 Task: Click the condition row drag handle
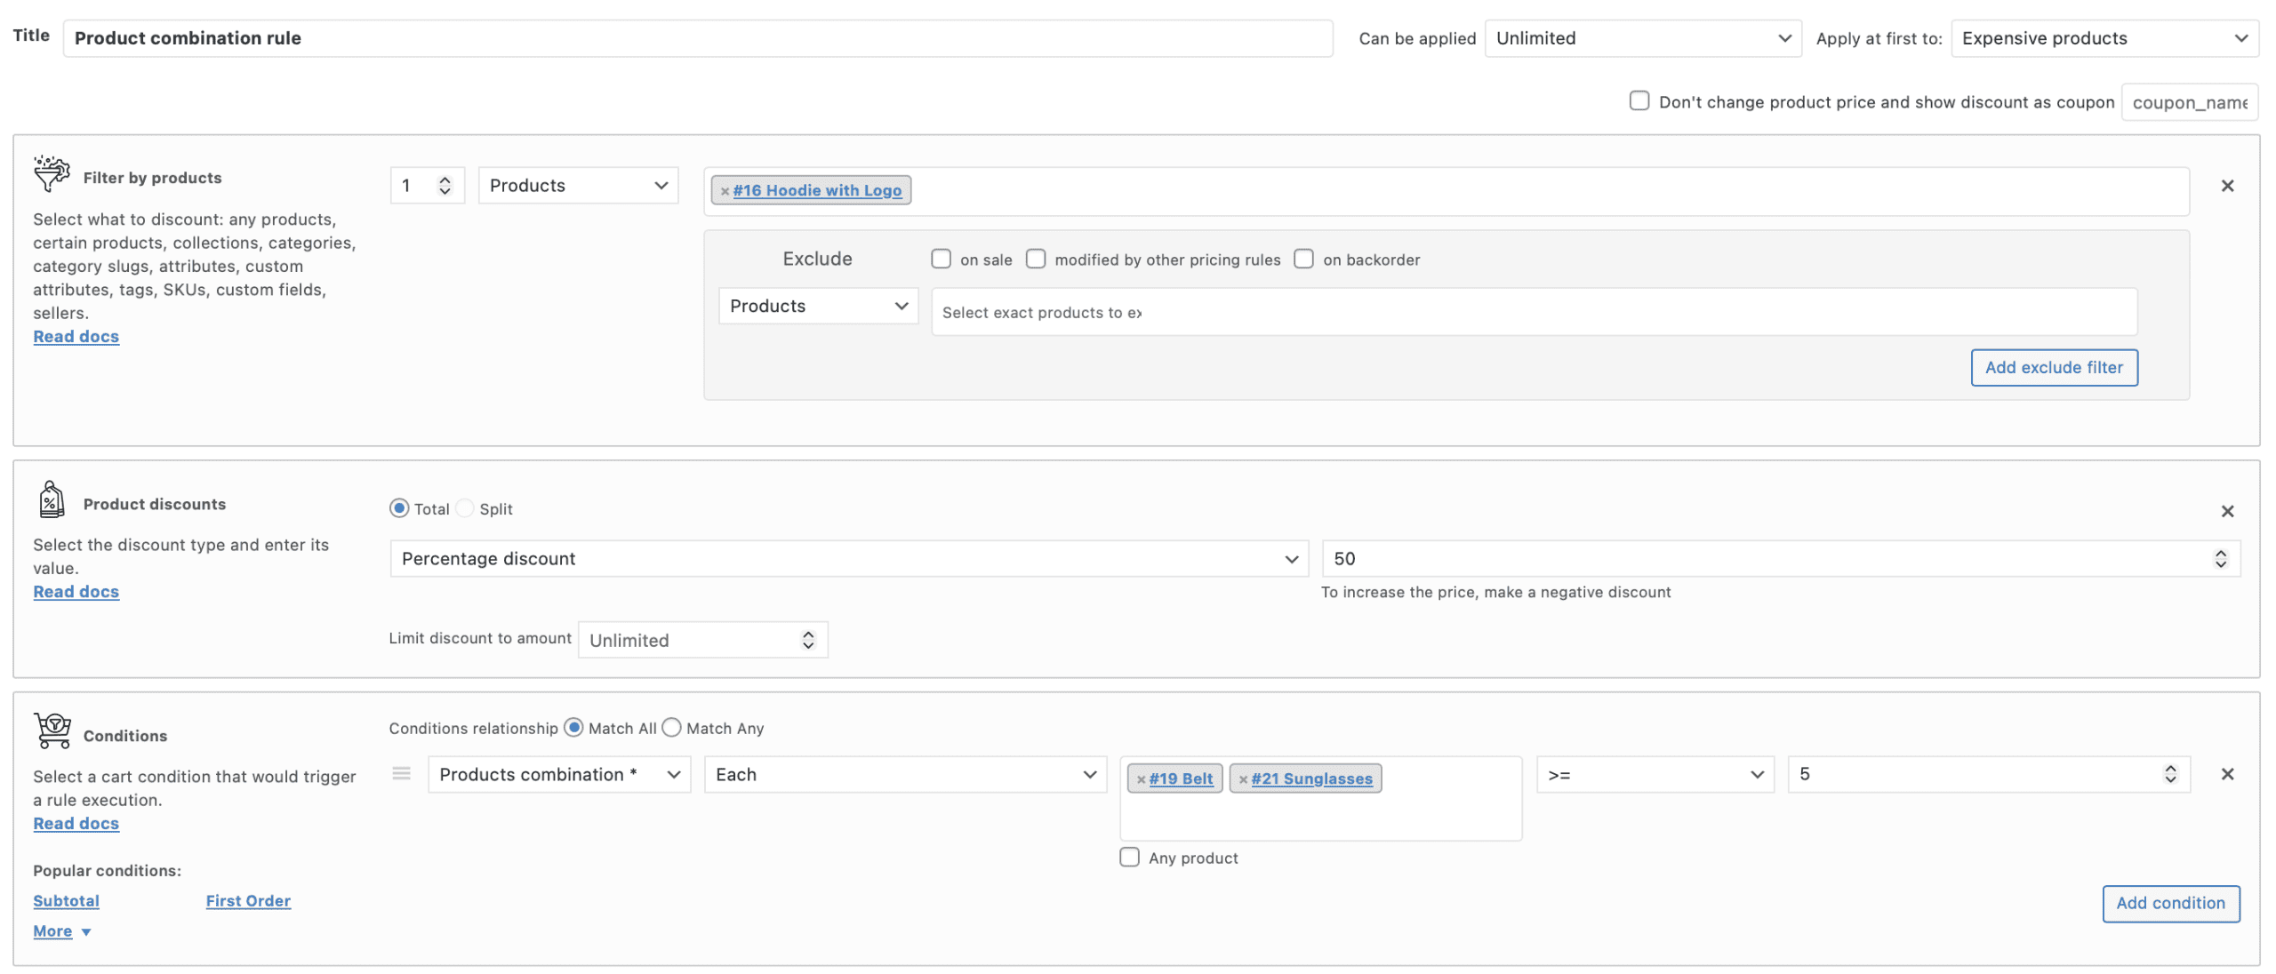[401, 774]
